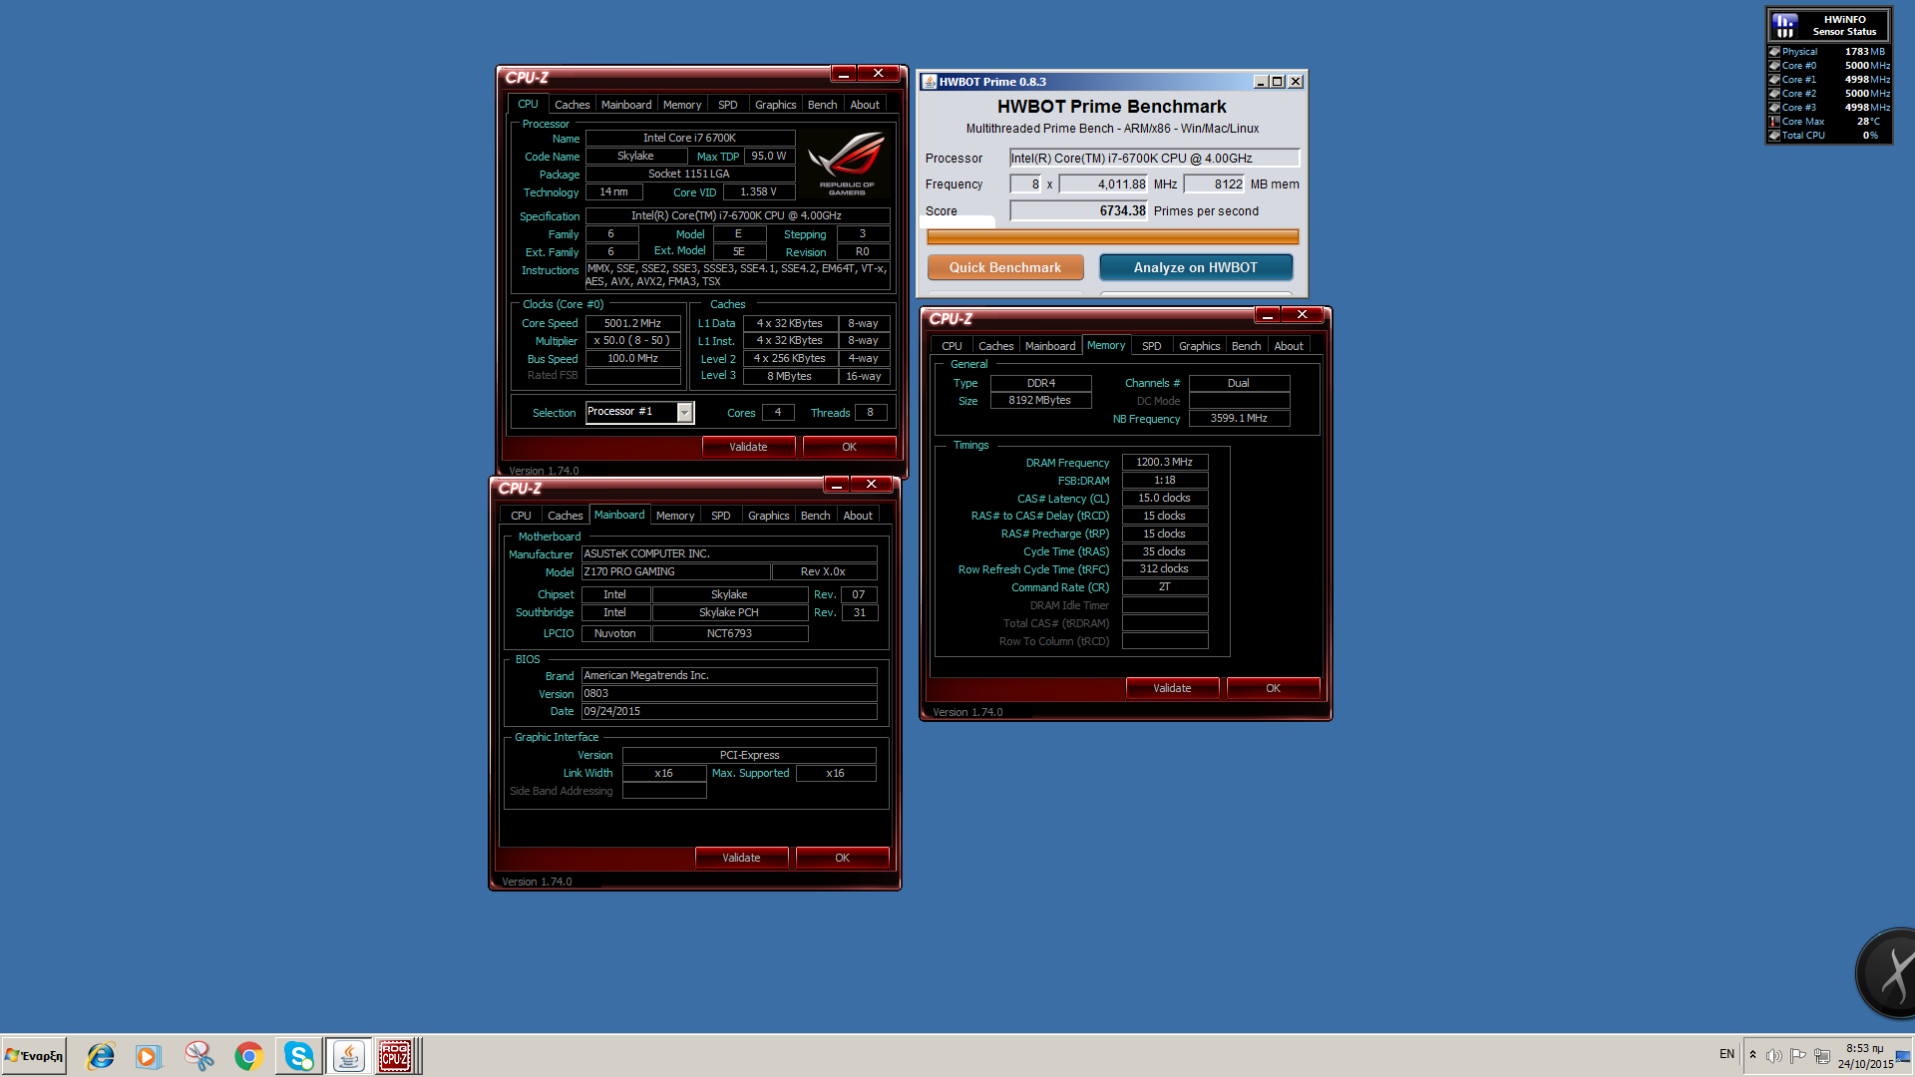Open Google Chrome from the taskbar
1915x1077 pixels.
point(248,1056)
